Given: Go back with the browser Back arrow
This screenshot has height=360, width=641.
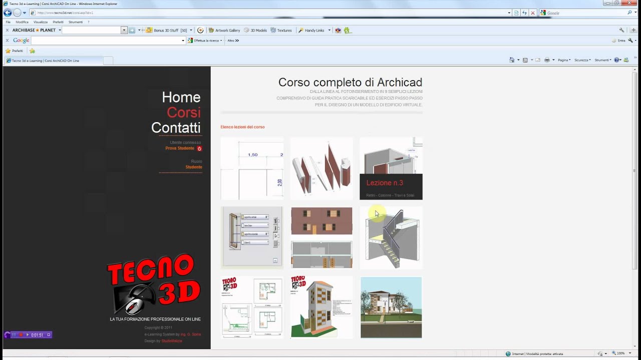Looking at the screenshot, I should coord(8,13).
